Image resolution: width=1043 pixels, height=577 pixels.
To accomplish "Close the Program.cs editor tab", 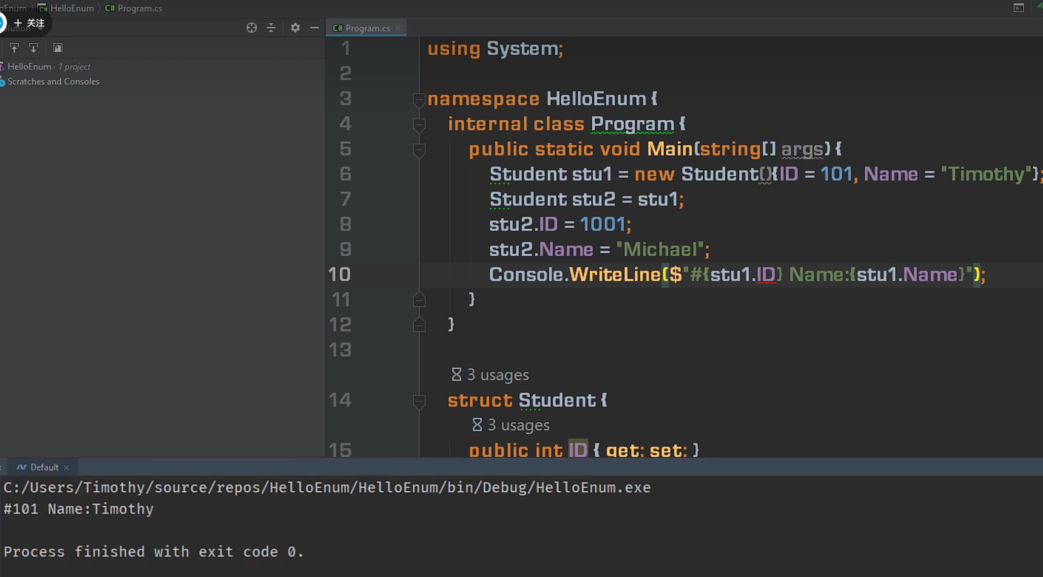I will tap(398, 28).
